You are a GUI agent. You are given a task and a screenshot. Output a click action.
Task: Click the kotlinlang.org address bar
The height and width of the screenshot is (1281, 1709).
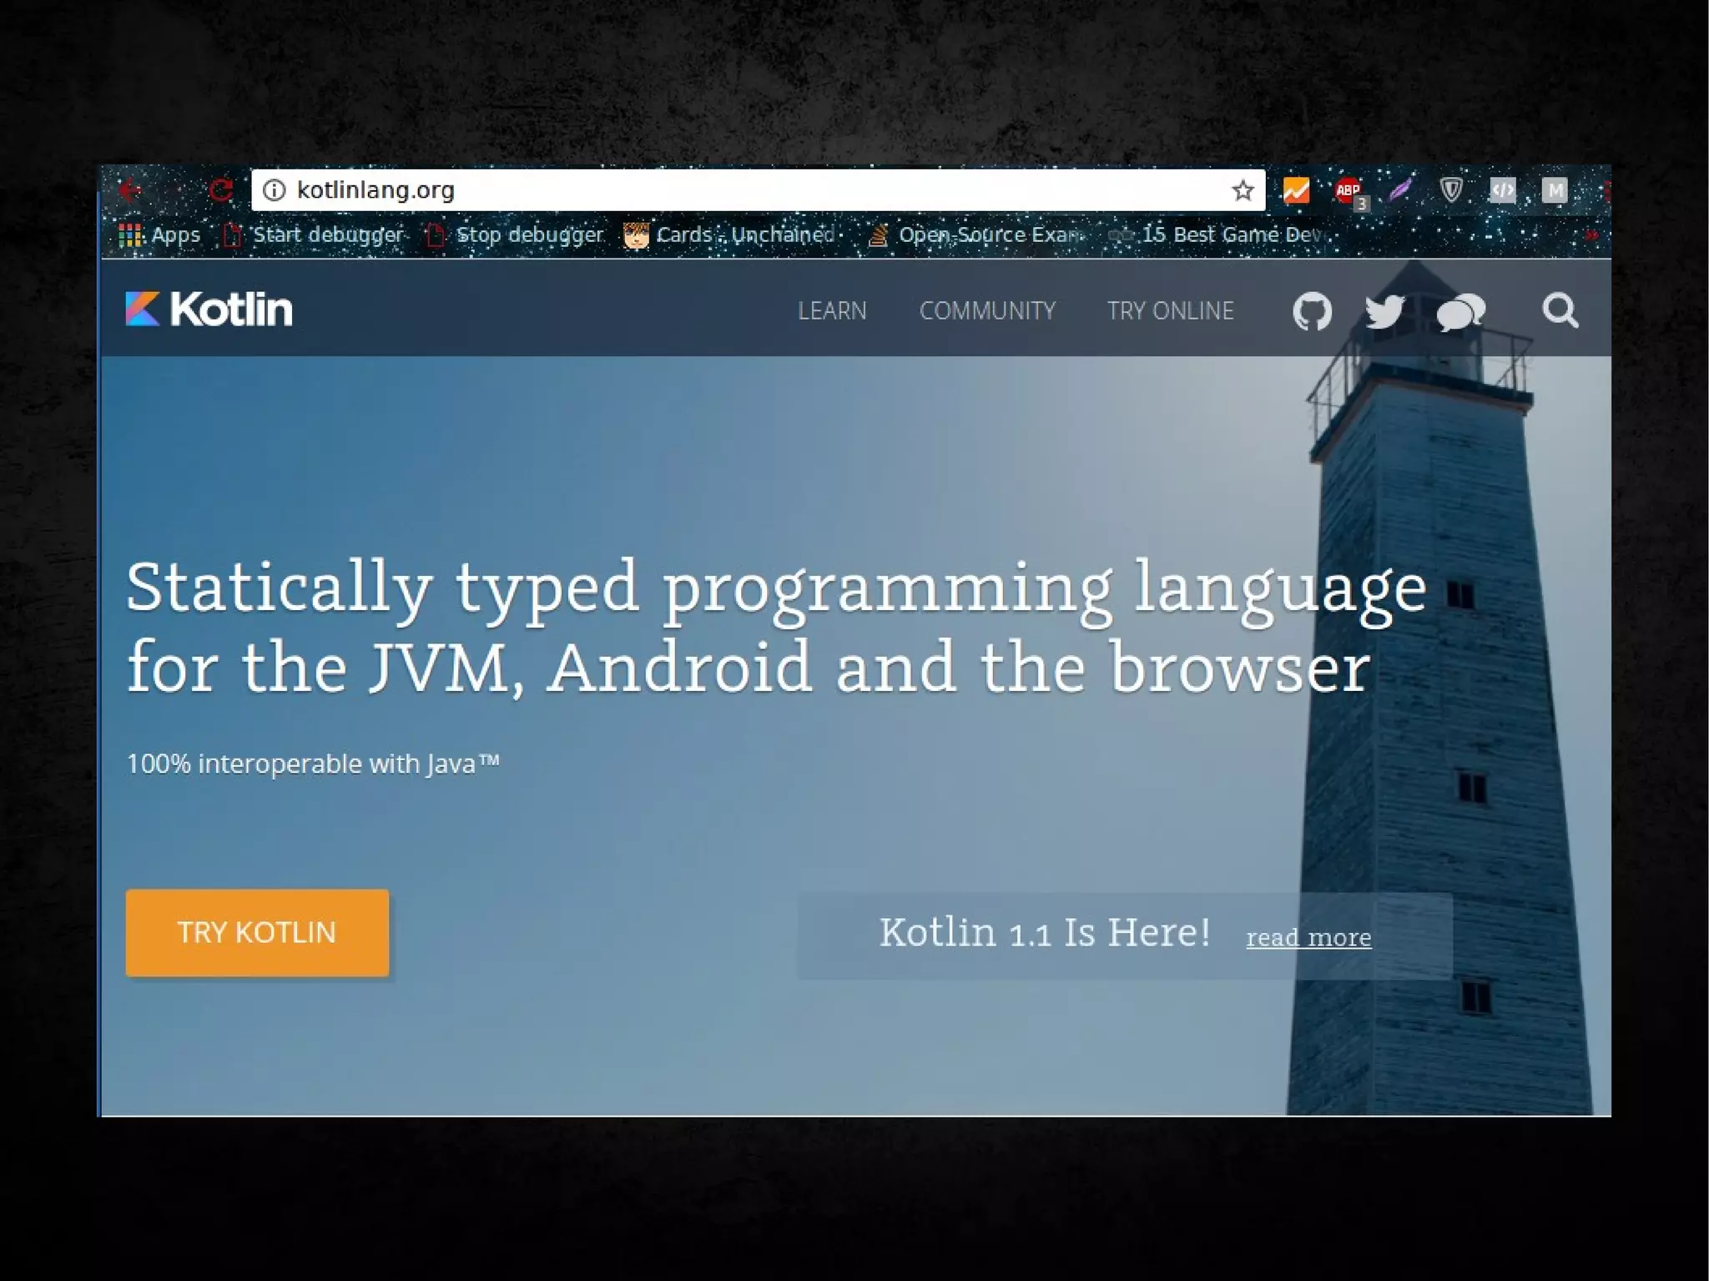751,190
